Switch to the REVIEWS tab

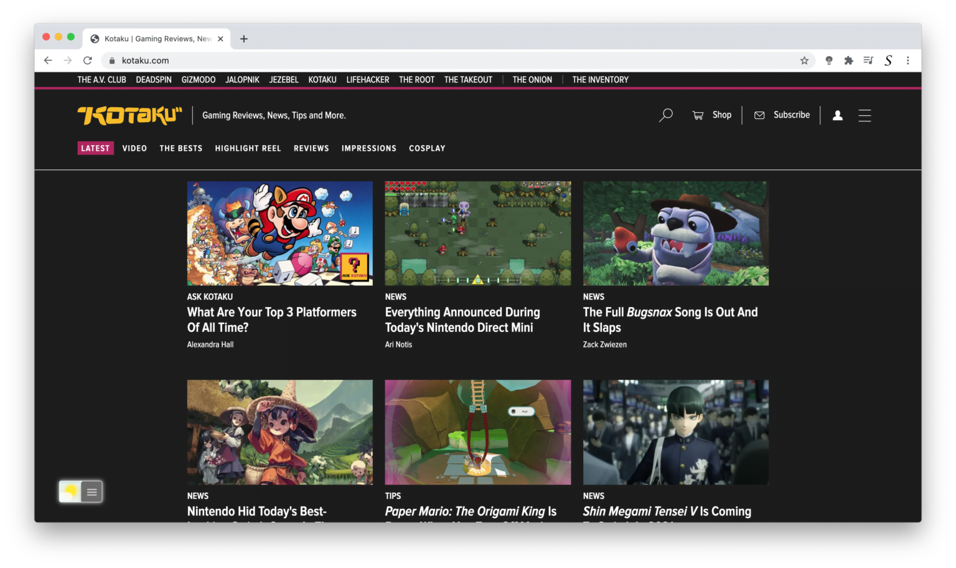(311, 148)
